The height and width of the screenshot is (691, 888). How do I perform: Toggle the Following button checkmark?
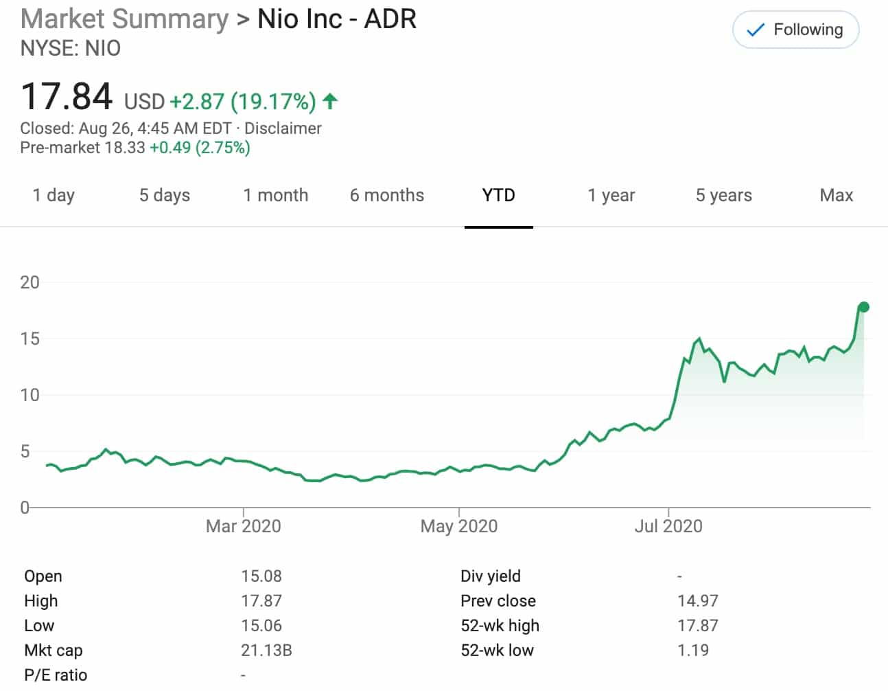[x=756, y=30]
